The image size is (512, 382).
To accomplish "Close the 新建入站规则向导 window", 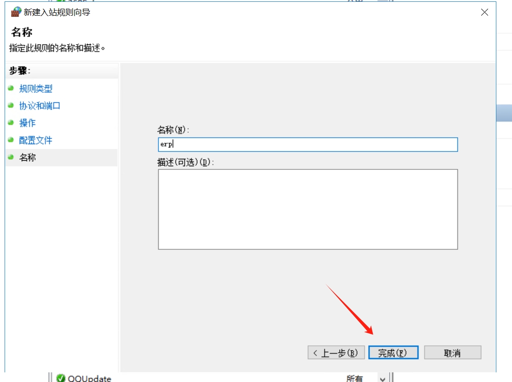I will point(484,12).
